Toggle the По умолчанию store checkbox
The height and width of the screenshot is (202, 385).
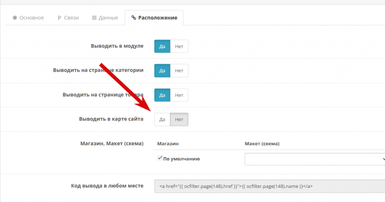point(159,158)
